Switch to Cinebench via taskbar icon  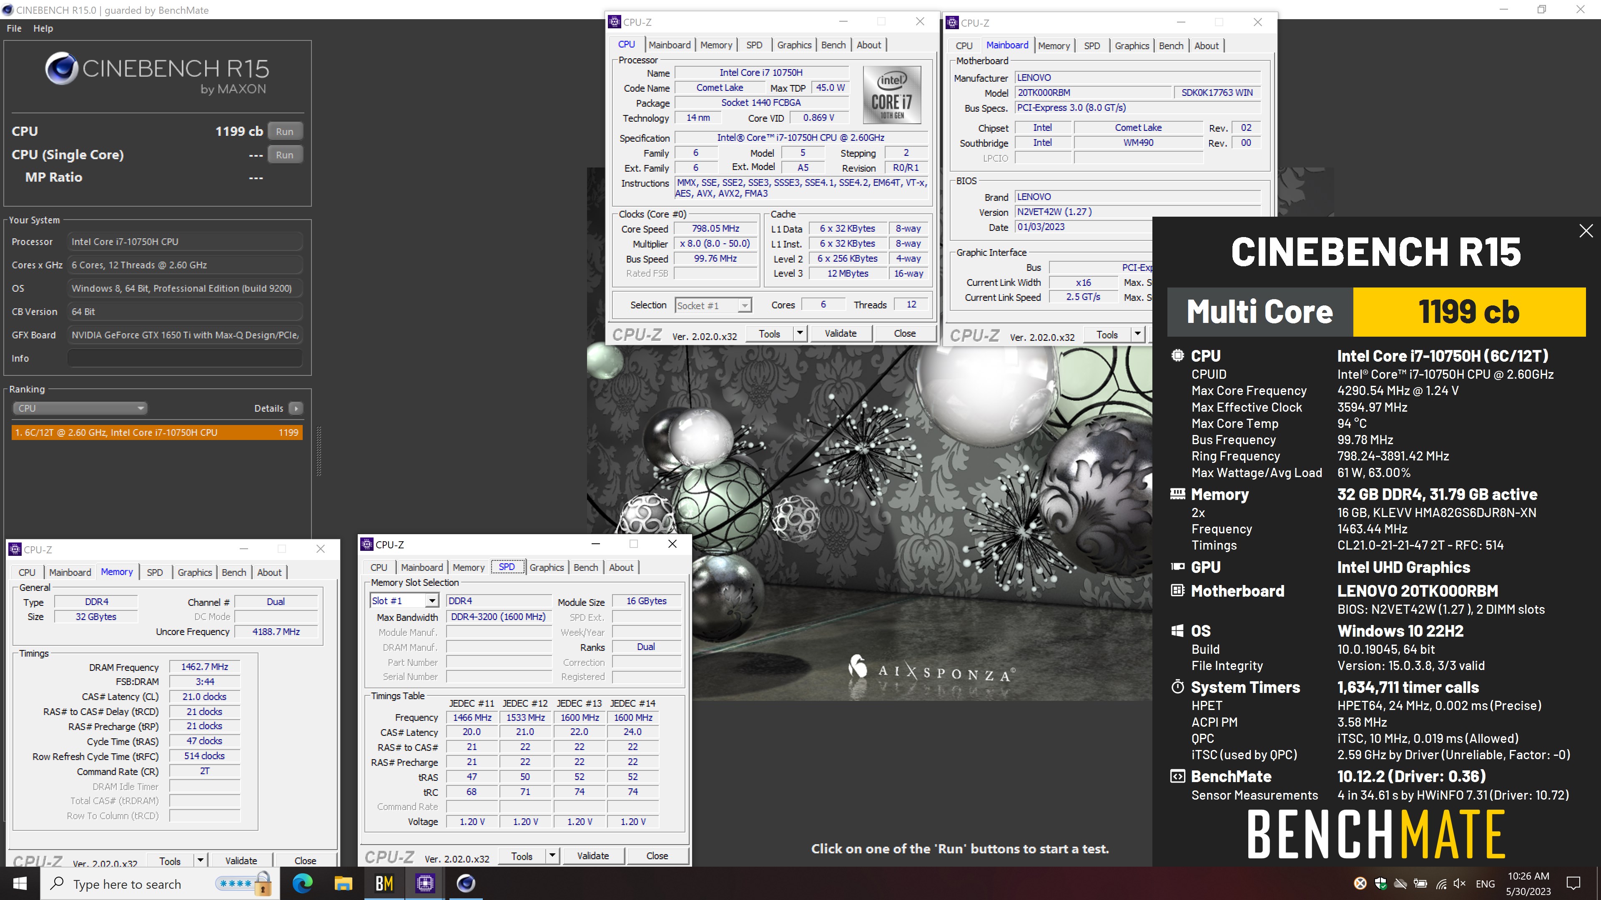coord(466,883)
